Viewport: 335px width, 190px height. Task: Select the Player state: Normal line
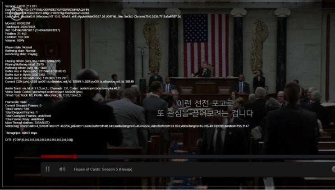pyautogui.click(x=18, y=47)
